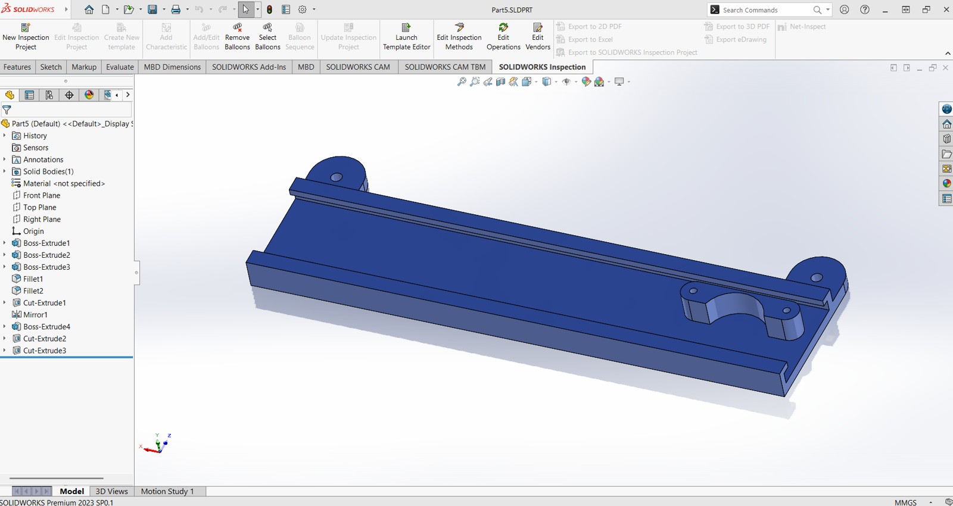Screen dimensions: 953x506
Task: Open the MMGS unit system status item
Action: (905, 502)
